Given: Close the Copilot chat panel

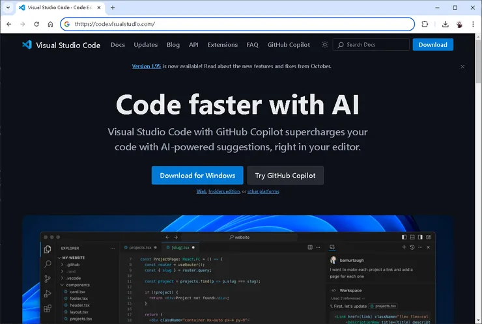Looking at the screenshot, I should (428, 247).
